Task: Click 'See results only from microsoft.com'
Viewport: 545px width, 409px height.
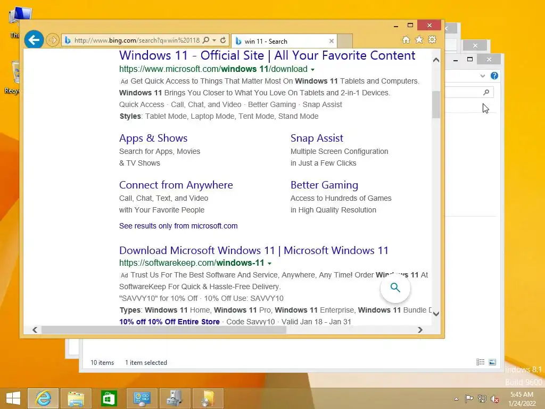Action: [x=178, y=226]
